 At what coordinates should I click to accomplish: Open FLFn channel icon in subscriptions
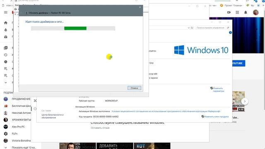pyautogui.click(x=6, y=134)
